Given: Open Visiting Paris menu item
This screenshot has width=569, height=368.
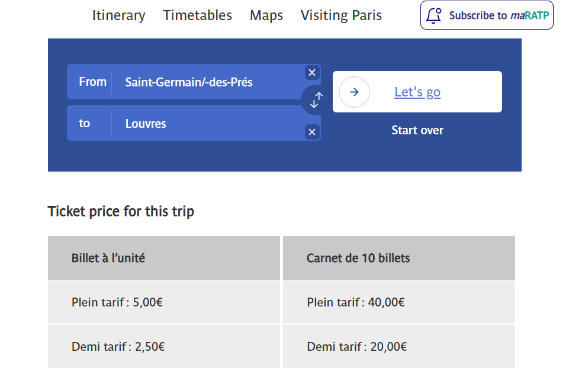Looking at the screenshot, I should [x=341, y=15].
